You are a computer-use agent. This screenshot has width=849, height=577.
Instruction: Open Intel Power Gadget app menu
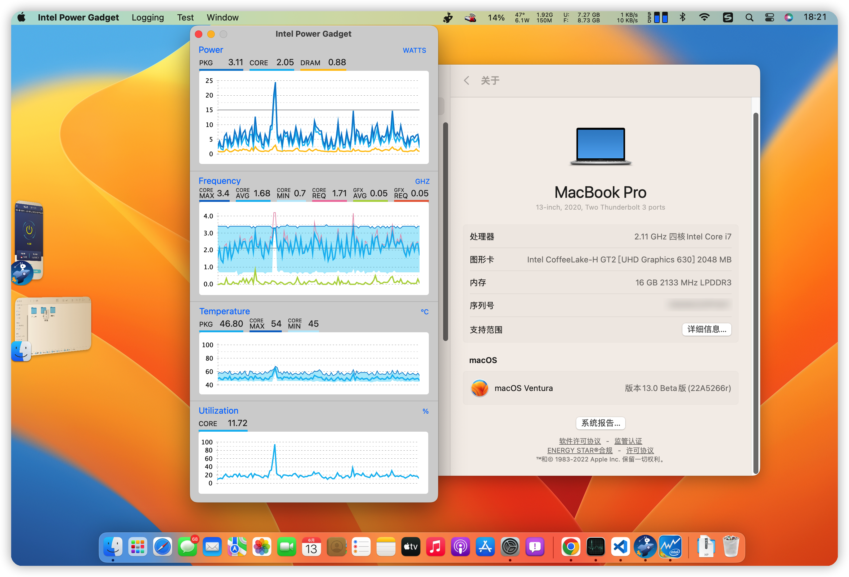[x=78, y=17]
